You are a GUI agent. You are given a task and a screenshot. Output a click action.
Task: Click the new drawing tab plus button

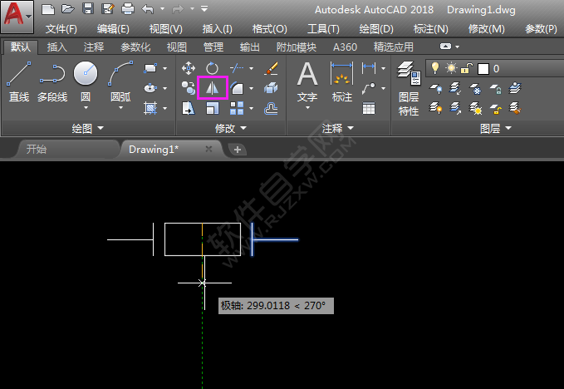(x=238, y=150)
